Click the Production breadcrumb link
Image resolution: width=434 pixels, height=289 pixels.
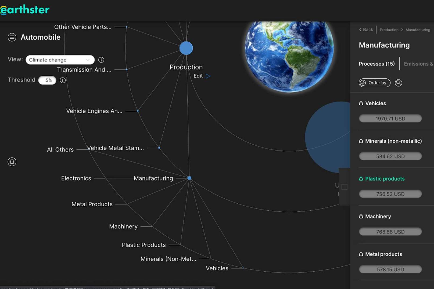389,30
